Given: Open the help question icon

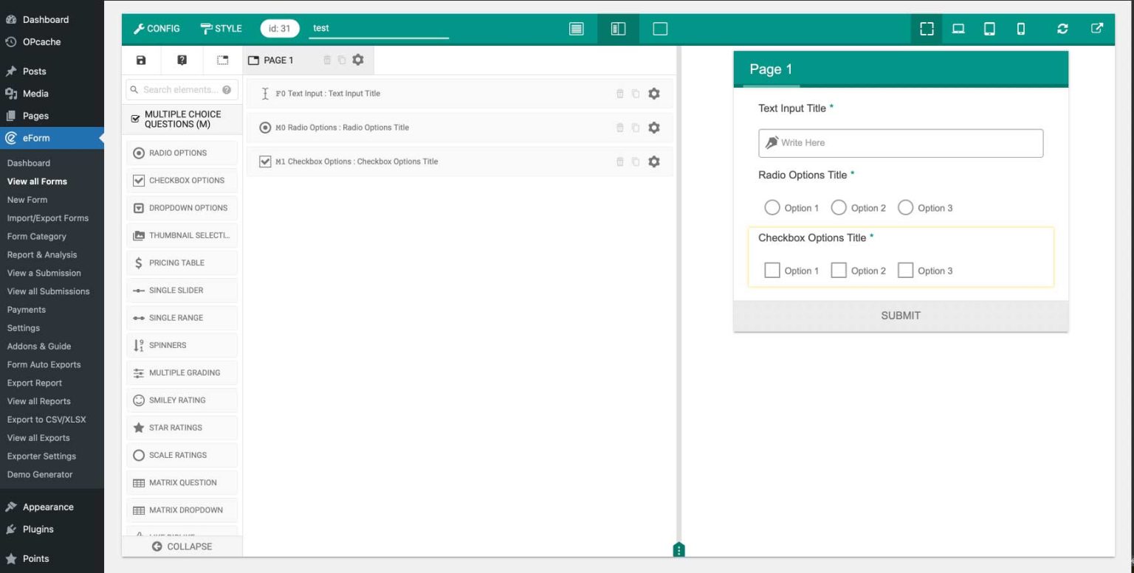Looking at the screenshot, I should coord(182,60).
